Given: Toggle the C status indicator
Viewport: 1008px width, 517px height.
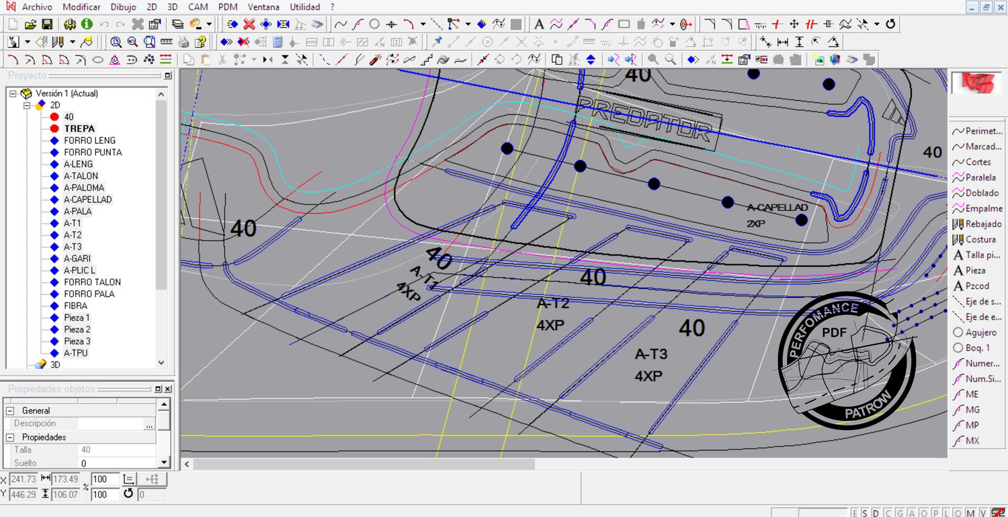Looking at the screenshot, I should (888, 513).
